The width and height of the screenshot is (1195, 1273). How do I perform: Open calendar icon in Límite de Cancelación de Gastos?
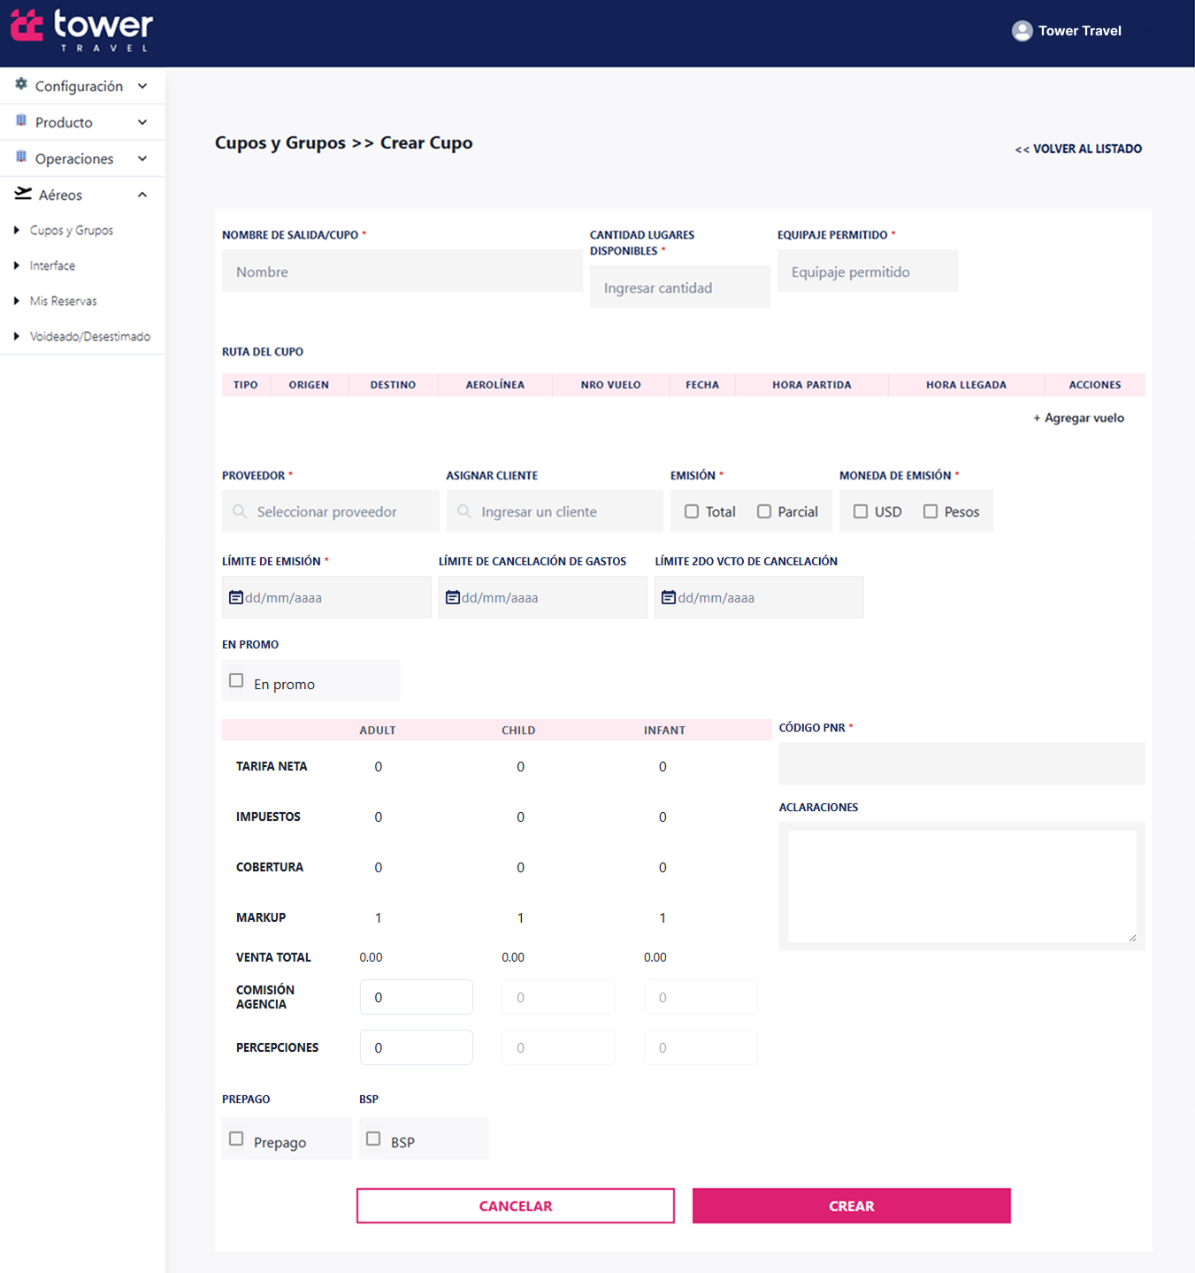click(x=453, y=597)
